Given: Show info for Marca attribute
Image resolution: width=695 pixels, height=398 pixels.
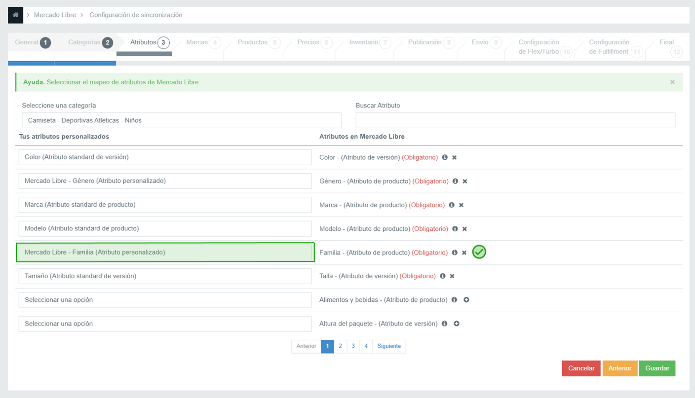Looking at the screenshot, I should [452, 205].
